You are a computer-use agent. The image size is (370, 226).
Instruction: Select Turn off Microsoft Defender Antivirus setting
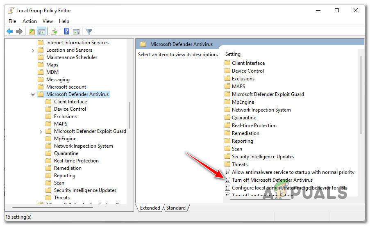tap(272, 180)
